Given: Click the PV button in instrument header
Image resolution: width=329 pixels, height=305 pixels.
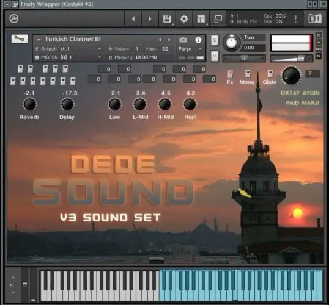Looking at the screenshot, I should coord(319,56).
